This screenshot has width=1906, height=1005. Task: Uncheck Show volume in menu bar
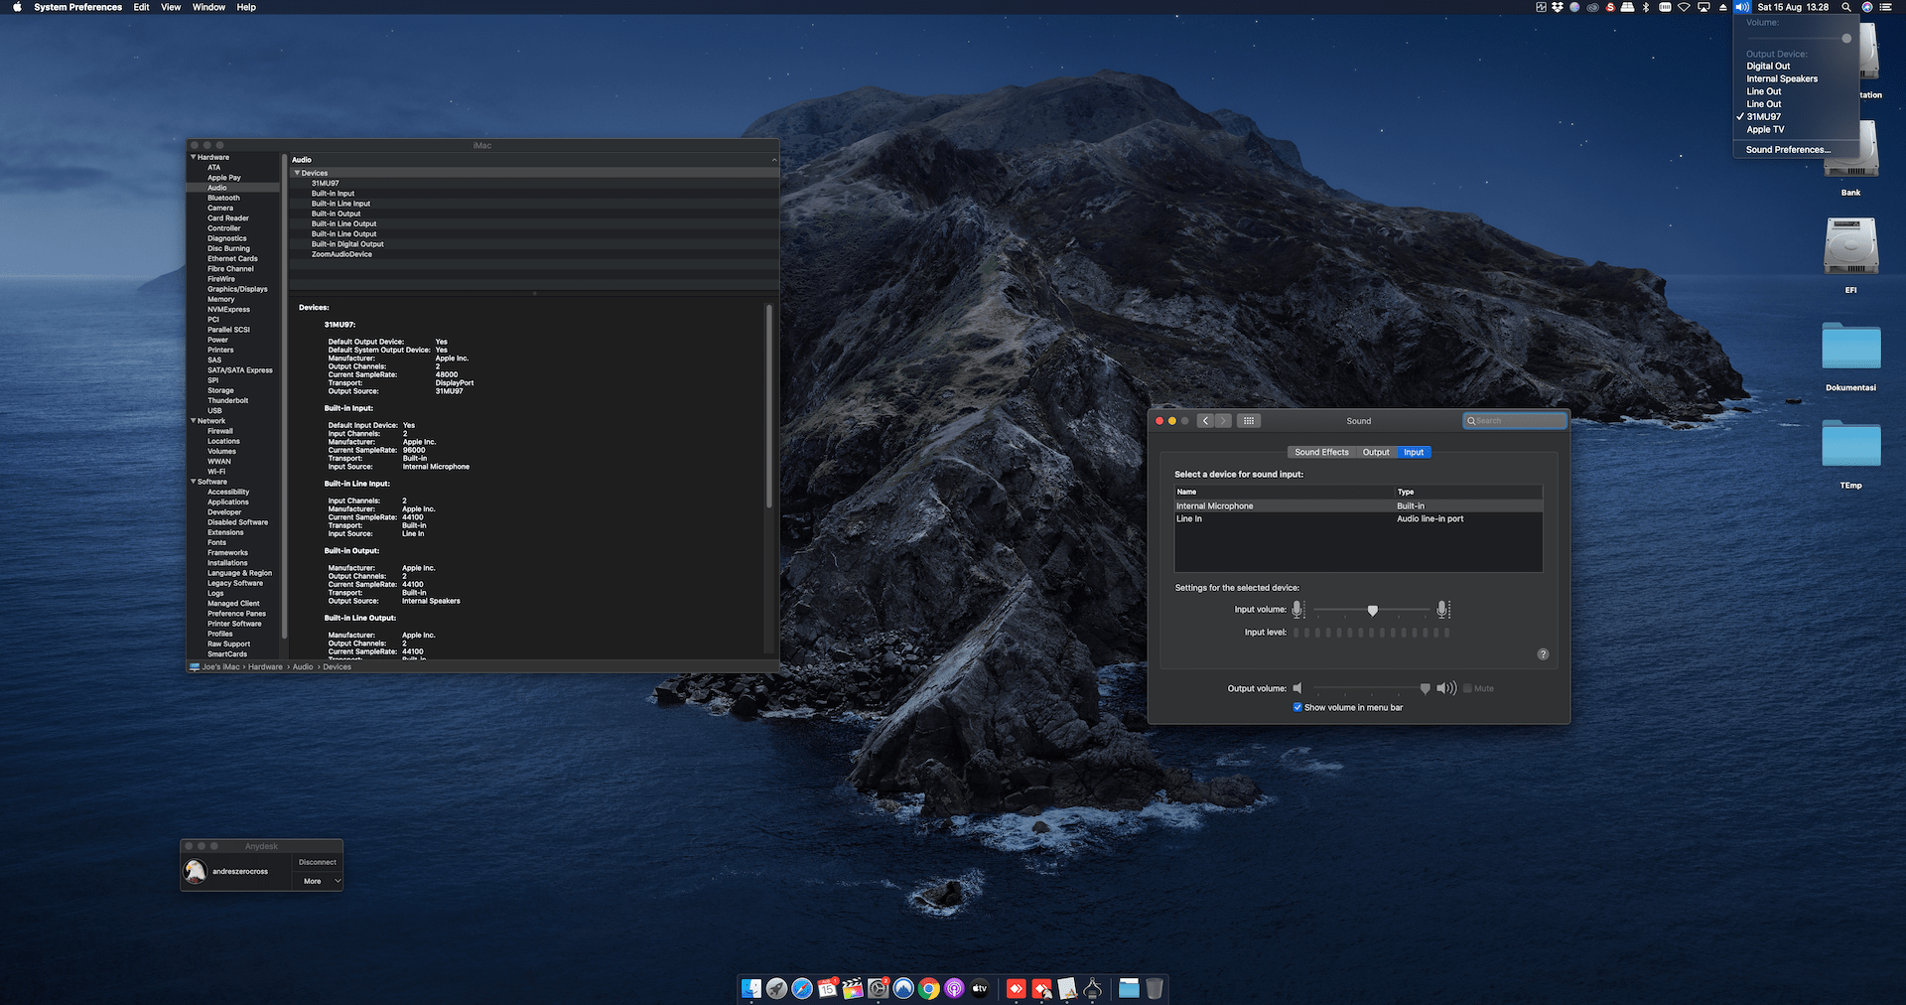coord(1297,707)
